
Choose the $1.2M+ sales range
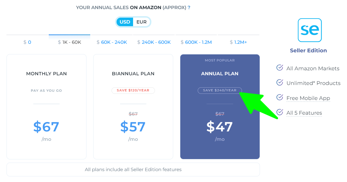(238, 42)
